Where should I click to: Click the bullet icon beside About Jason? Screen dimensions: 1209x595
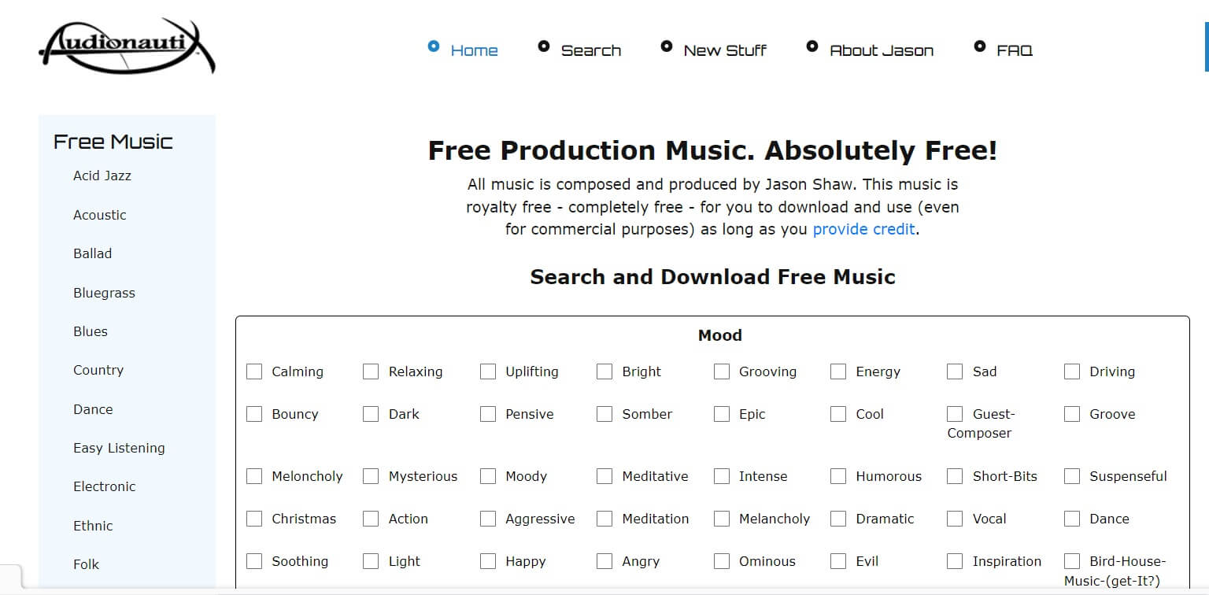[x=812, y=46]
